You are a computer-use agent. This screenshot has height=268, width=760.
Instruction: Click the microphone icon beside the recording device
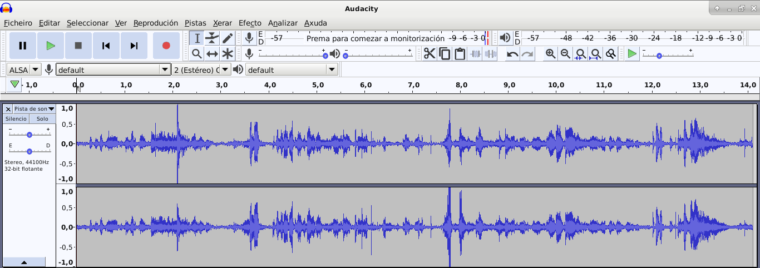(x=49, y=70)
